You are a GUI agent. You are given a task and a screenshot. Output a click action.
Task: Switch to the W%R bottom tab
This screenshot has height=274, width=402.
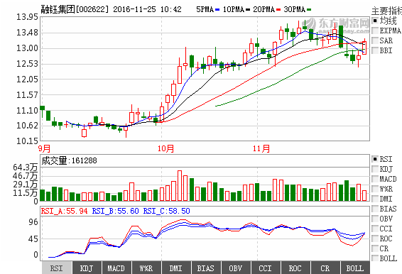tap(146, 268)
